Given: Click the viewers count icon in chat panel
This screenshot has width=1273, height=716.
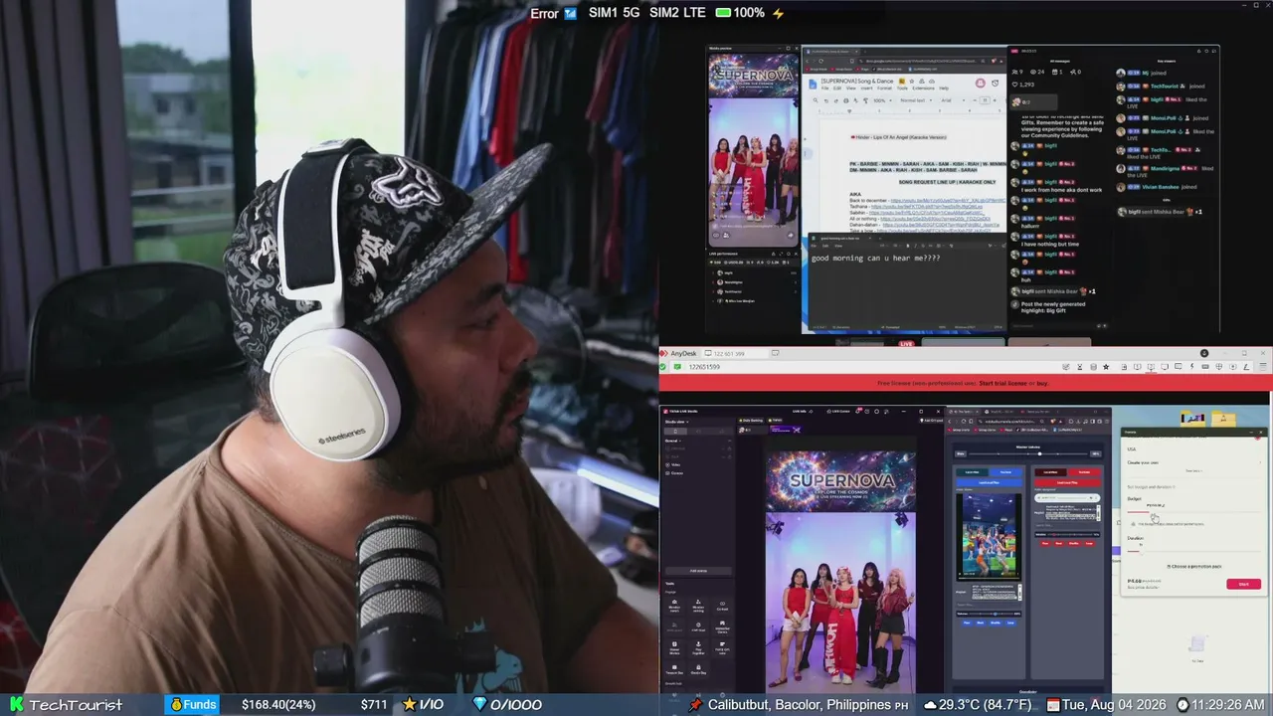Looking at the screenshot, I should click(1016, 72).
